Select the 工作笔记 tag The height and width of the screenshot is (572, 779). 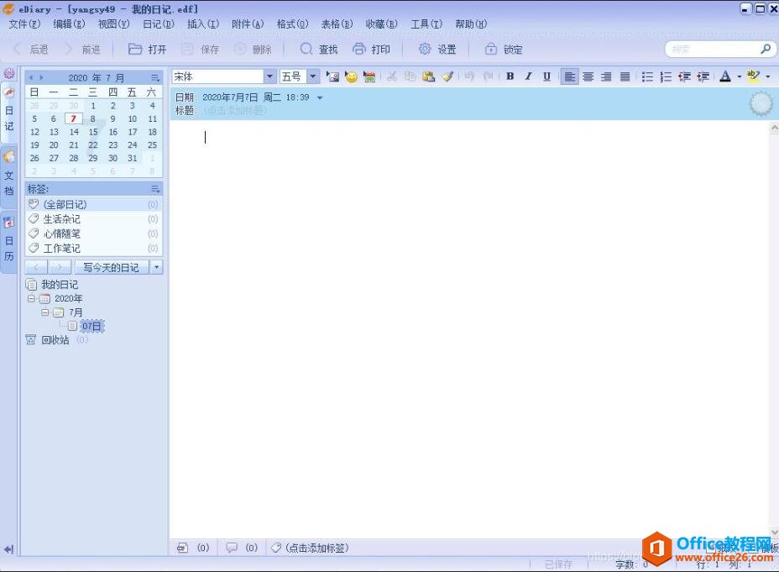pos(93,248)
